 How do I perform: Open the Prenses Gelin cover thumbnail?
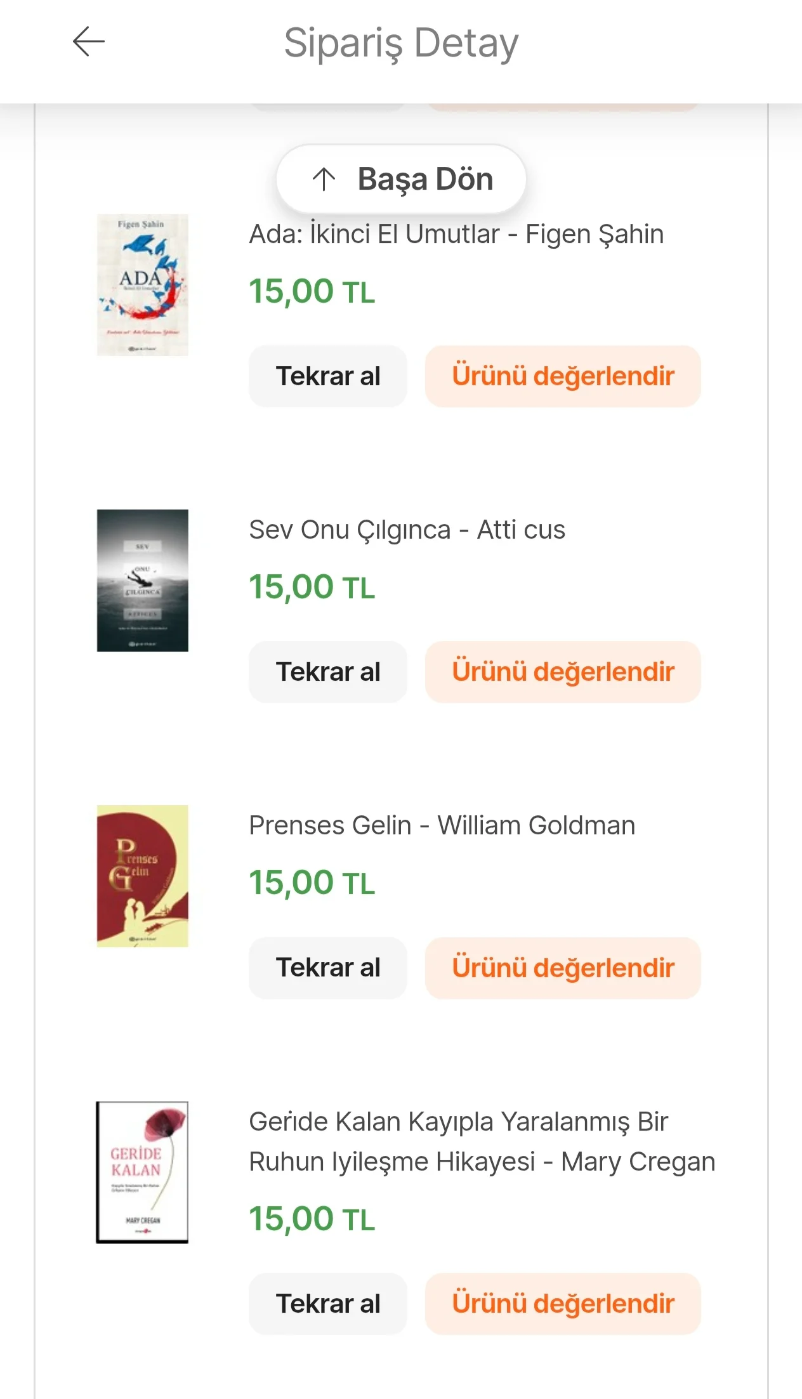click(x=143, y=876)
